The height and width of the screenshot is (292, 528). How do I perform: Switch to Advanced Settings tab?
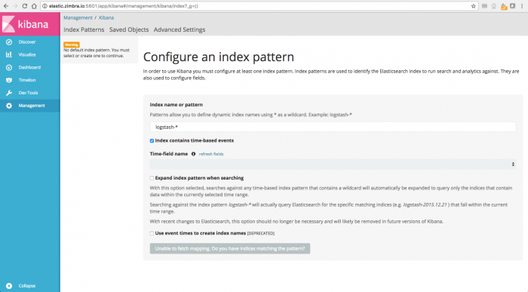pyautogui.click(x=180, y=29)
